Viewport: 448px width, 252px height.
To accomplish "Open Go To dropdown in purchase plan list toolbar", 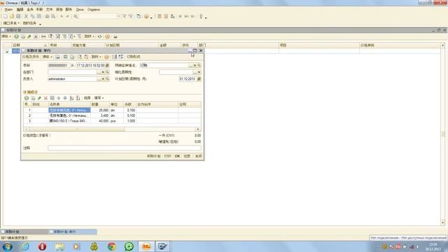I will point(89,36).
